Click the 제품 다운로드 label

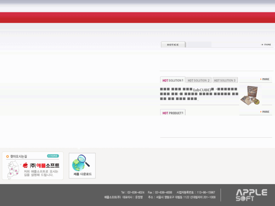82,174
